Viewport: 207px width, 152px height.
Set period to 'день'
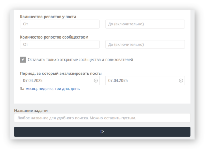(x=75, y=89)
